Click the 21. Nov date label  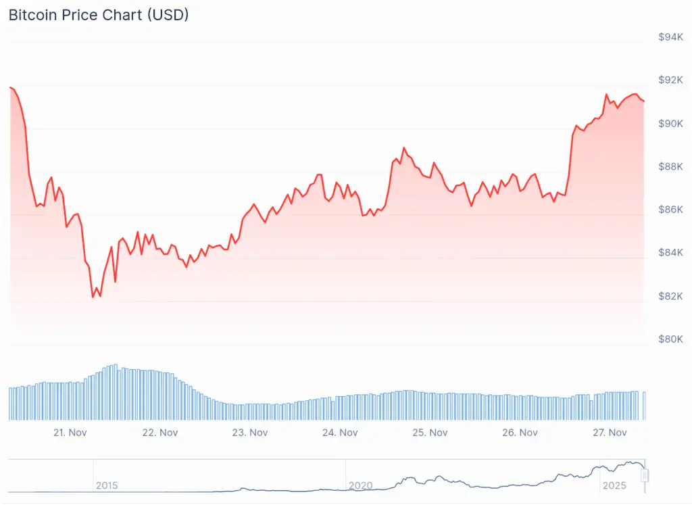click(70, 433)
